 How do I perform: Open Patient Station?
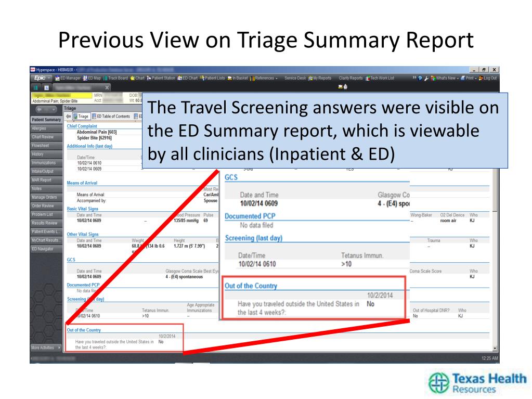coord(161,78)
